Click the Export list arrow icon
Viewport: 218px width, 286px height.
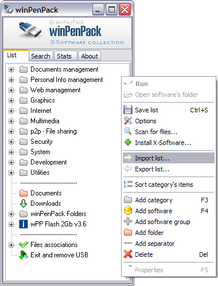click(128, 169)
